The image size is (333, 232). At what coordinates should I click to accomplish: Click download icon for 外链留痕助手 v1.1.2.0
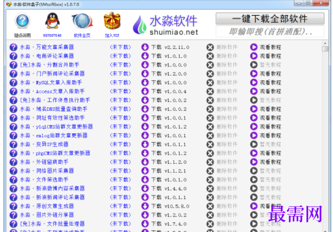point(145,162)
